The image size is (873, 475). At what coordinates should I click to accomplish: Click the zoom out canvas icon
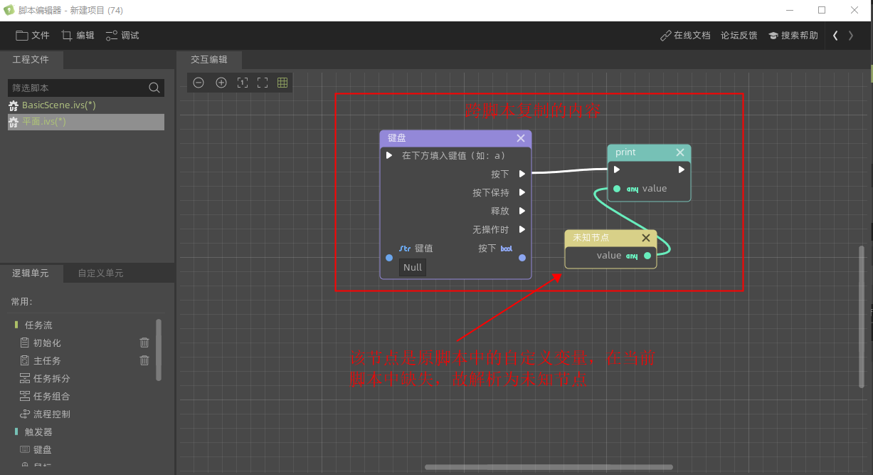pos(199,83)
